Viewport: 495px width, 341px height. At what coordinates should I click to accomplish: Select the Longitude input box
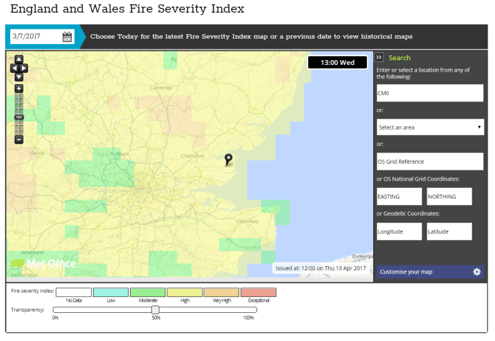point(399,231)
